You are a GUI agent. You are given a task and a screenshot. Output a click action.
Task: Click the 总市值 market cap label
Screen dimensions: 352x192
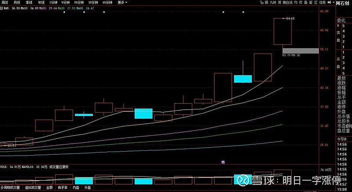[x=344, y=116]
